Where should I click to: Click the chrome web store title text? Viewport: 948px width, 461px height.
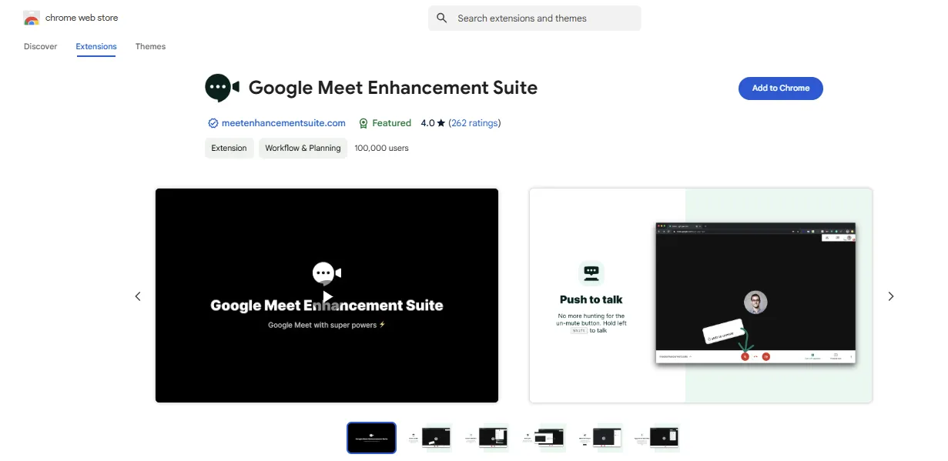[x=82, y=18]
